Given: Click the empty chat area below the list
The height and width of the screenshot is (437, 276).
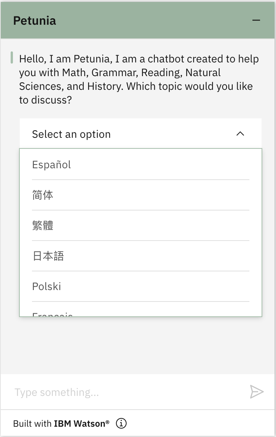Looking at the screenshot, I should (138, 346).
